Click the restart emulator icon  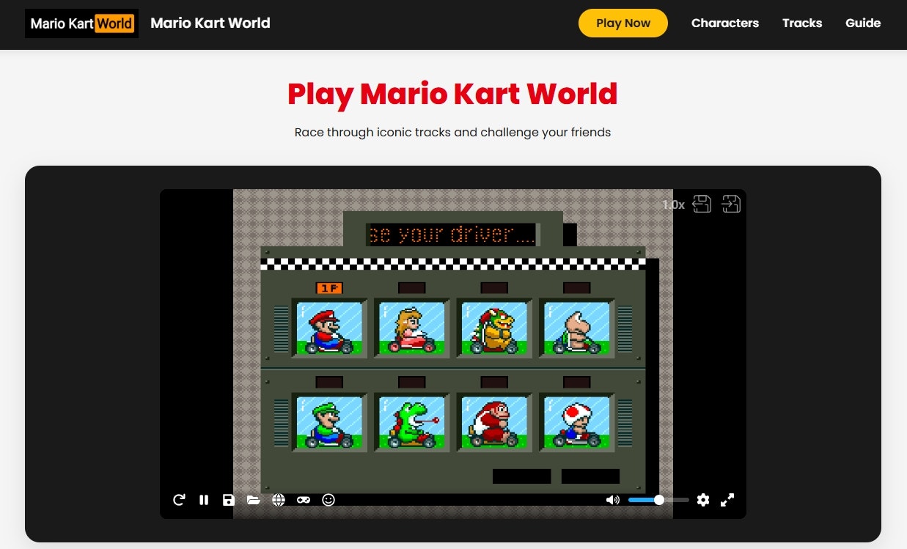tap(179, 500)
